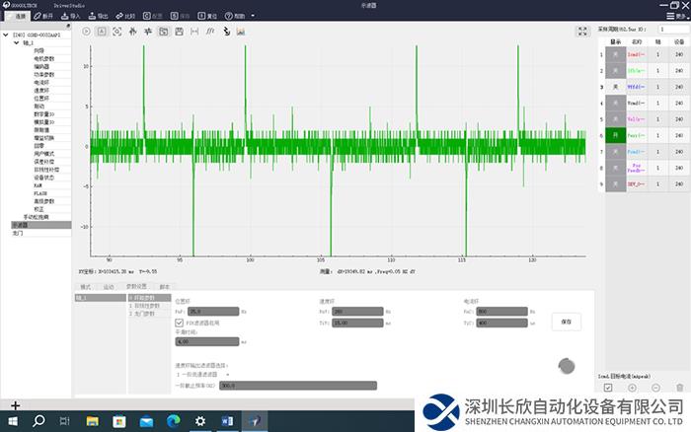
Task: Toggle the PIV filter enable checkbox
Action: point(179,322)
